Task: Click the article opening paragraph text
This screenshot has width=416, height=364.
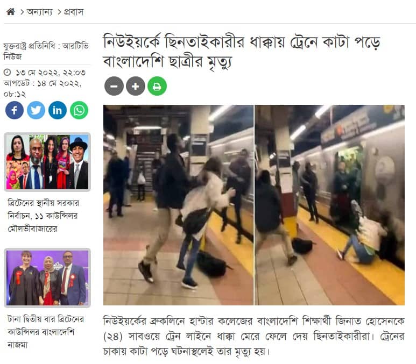Action: (x=254, y=336)
